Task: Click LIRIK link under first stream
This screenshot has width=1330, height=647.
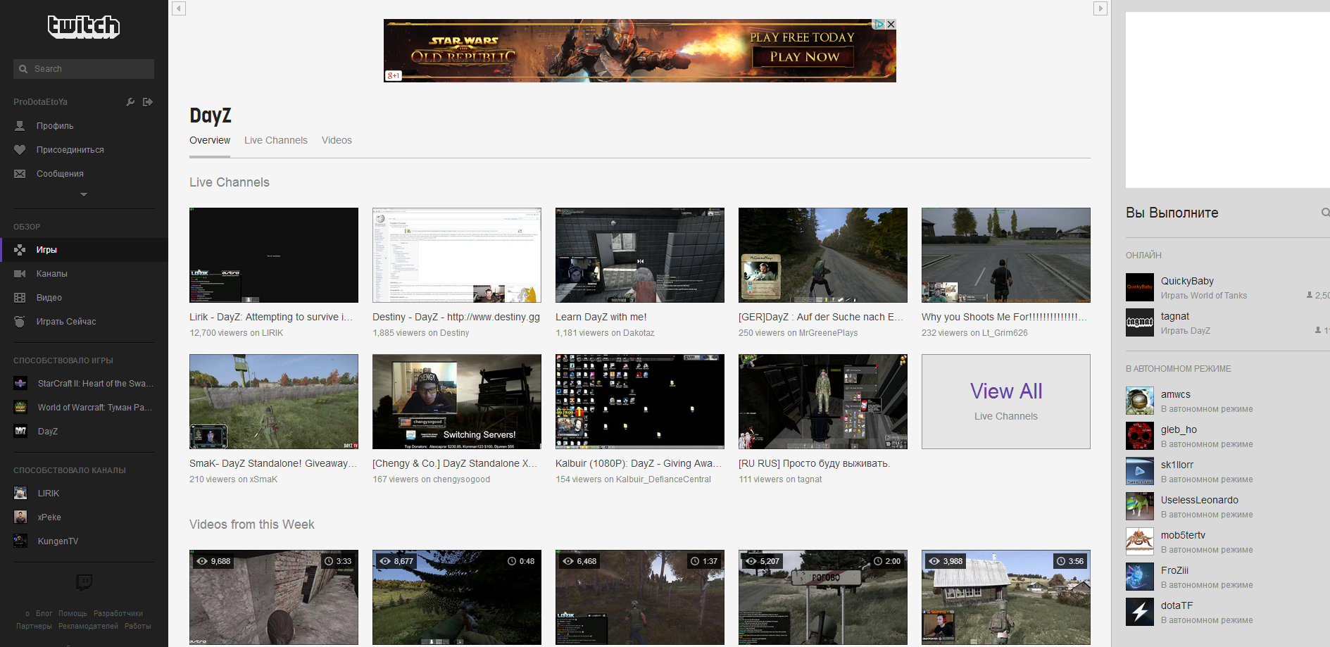Action: coord(272,333)
